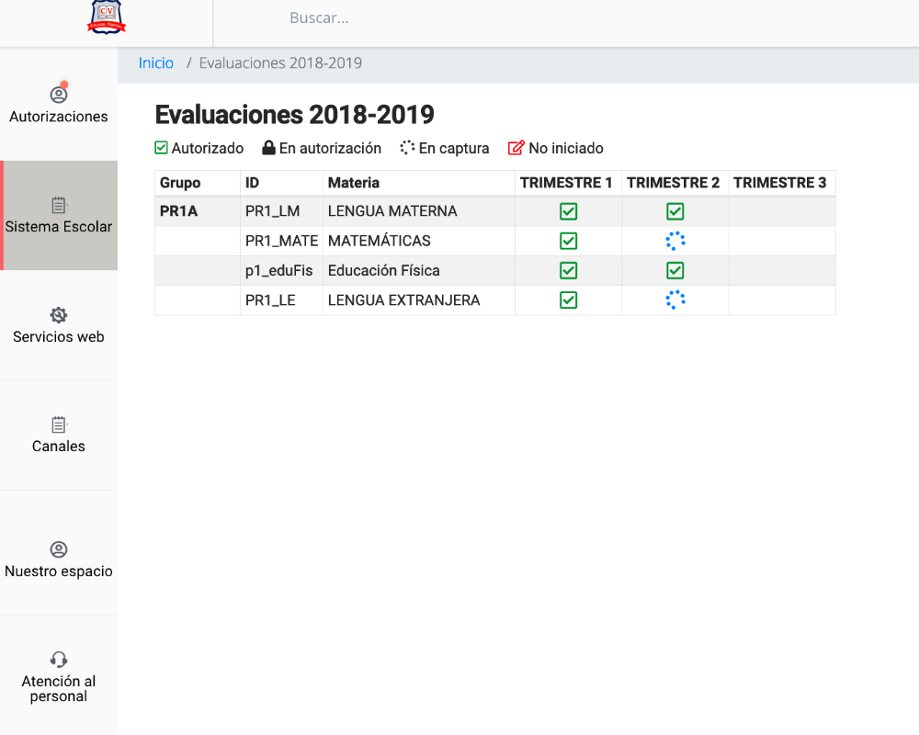Viewport: 919px width, 735px height.
Task: Click LENGUA EXTRANJERA Trimestre 1 authorized check
Action: (569, 300)
